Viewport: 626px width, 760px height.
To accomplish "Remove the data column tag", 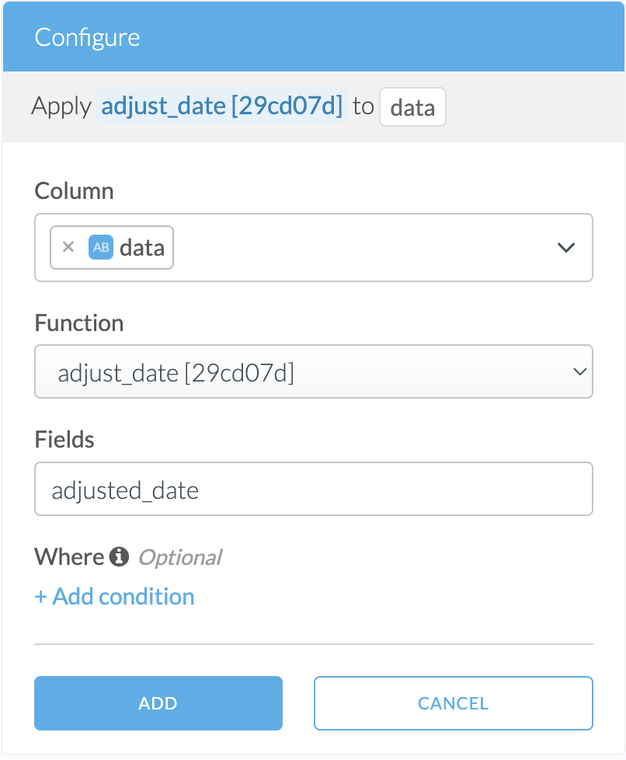I will pos(68,247).
